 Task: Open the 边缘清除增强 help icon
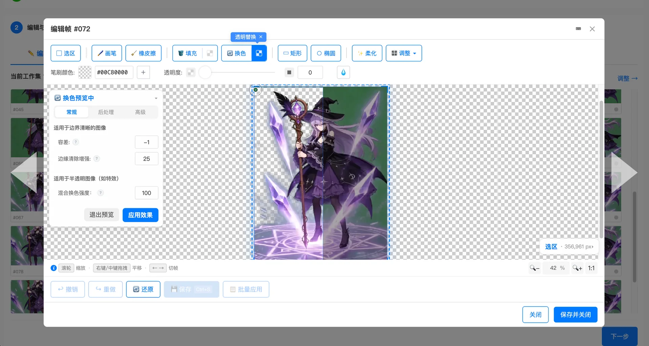point(97,159)
